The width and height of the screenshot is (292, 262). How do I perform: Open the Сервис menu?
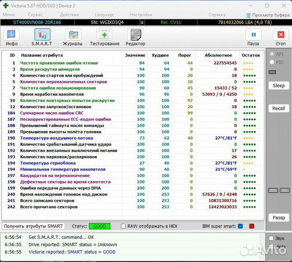pyautogui.click(x=35, y=15)
